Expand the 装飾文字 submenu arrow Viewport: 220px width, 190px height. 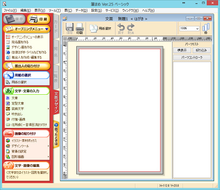pyautogui.click(x=48, y=109)
